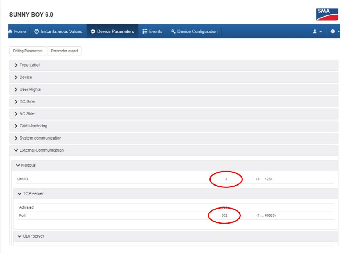Screen dimensions: 347x253
Task: Switch to Instantaneous Values tab
Action: point(58,31)
